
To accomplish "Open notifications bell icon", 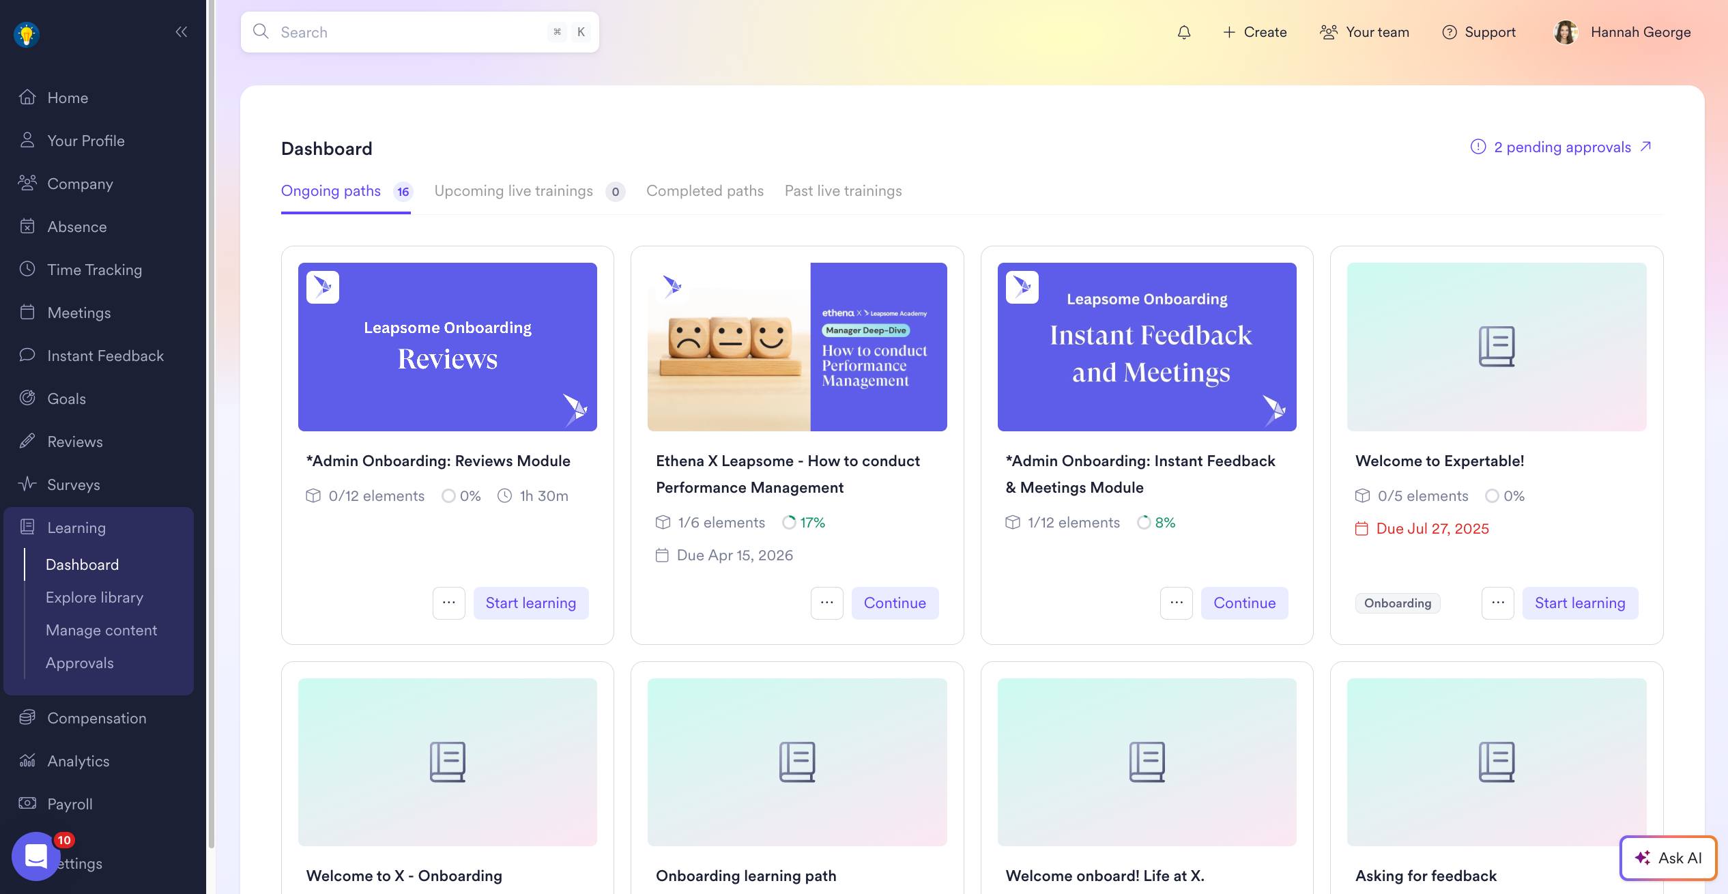I will coord(1184,32).
